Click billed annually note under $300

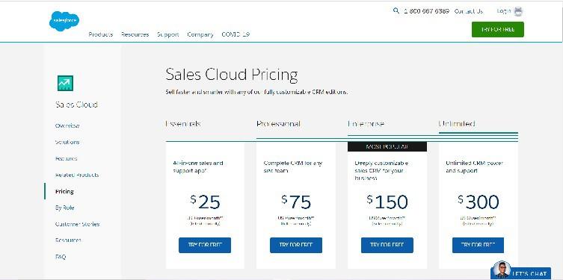(x=479, y=224)
